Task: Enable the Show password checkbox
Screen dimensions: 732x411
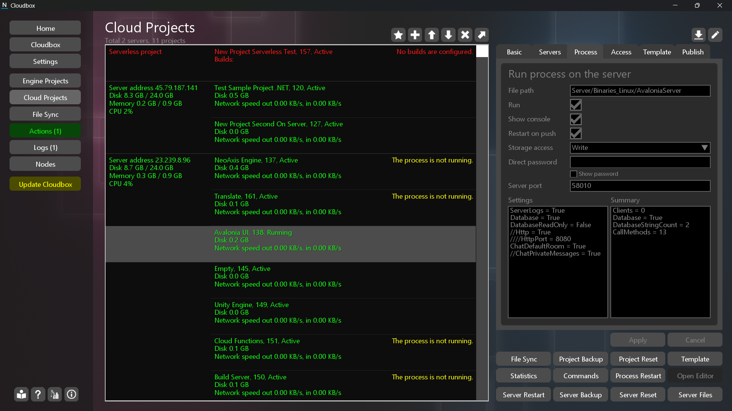Action: 573,174
